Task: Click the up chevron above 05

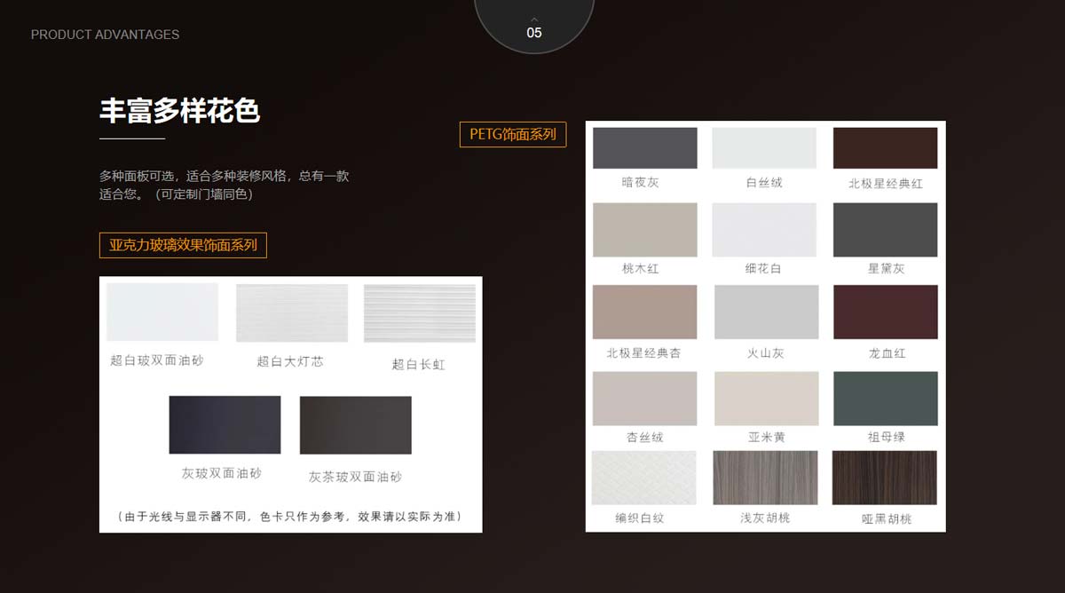Action: pyautogui.click(x=534, y=19)
